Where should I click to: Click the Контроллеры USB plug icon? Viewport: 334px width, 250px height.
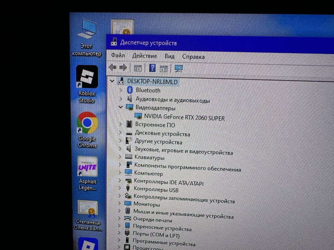(x=128, y=188)
